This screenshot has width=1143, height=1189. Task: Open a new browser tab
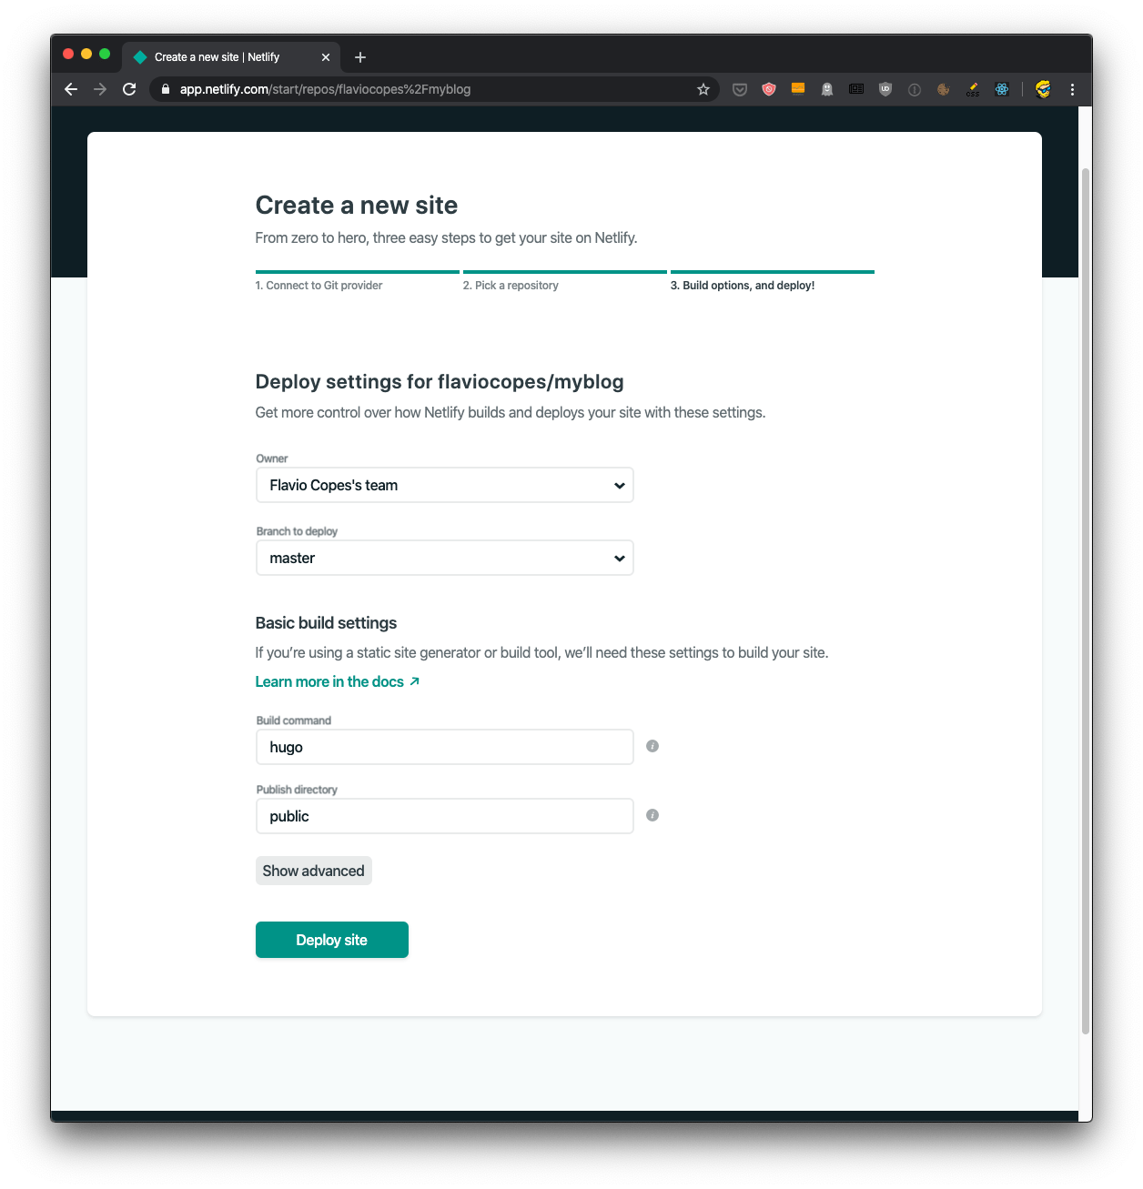point(360,57)
